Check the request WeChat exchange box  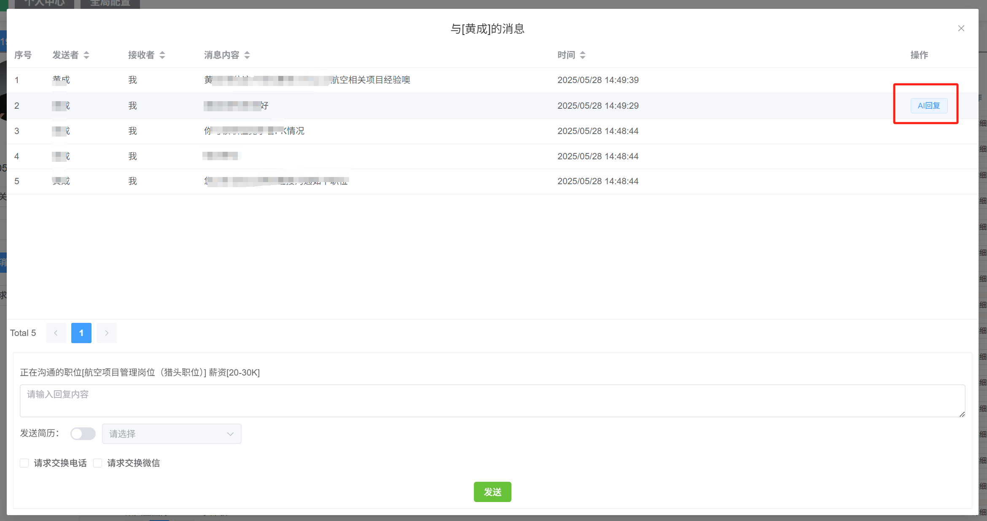[98, 463]
